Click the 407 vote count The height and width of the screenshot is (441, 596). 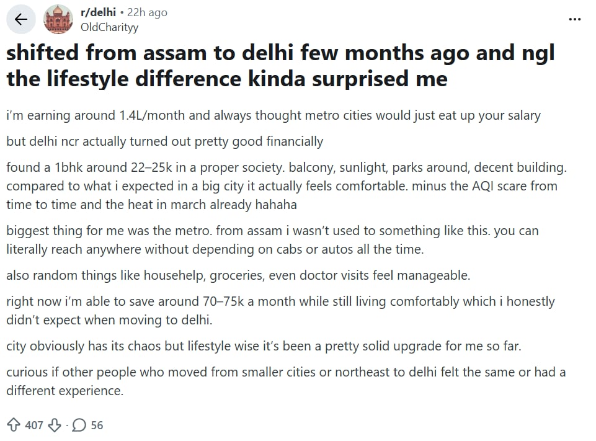point(34,425)
